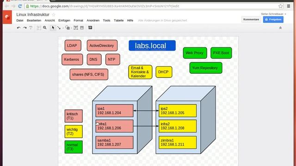Open the Hilfe menu
This screenshot has height=166, width=296.
click(130, 20)
